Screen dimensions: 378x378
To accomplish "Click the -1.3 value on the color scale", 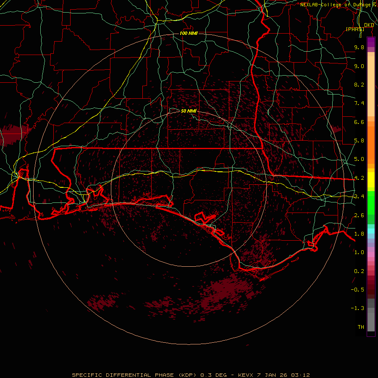I will point(357,308).
